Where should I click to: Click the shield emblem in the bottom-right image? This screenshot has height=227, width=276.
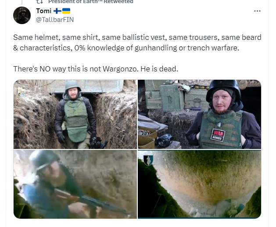(148, 160)
